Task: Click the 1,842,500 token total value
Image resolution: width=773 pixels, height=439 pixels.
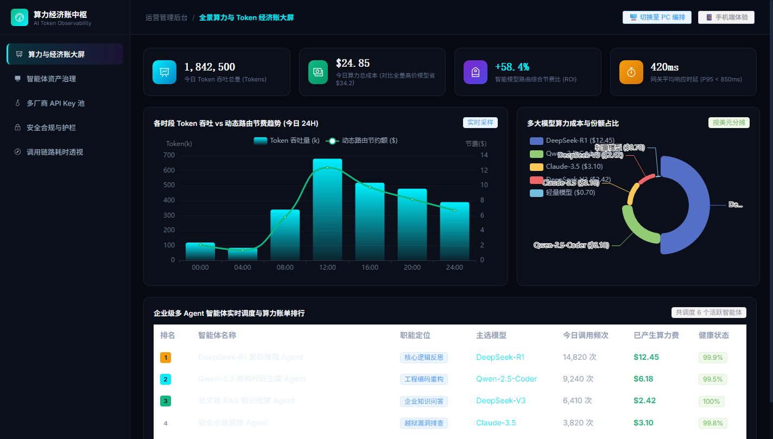Action: tap(210, 67)
